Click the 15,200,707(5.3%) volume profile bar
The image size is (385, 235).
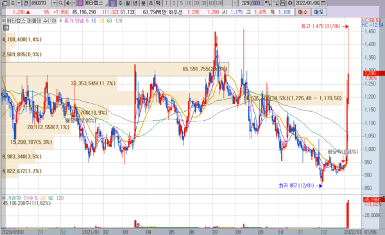coord(28,142)
